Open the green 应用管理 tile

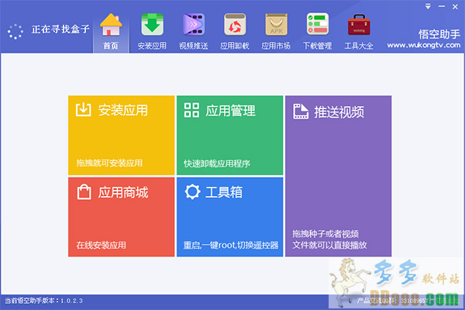(230, 136)
